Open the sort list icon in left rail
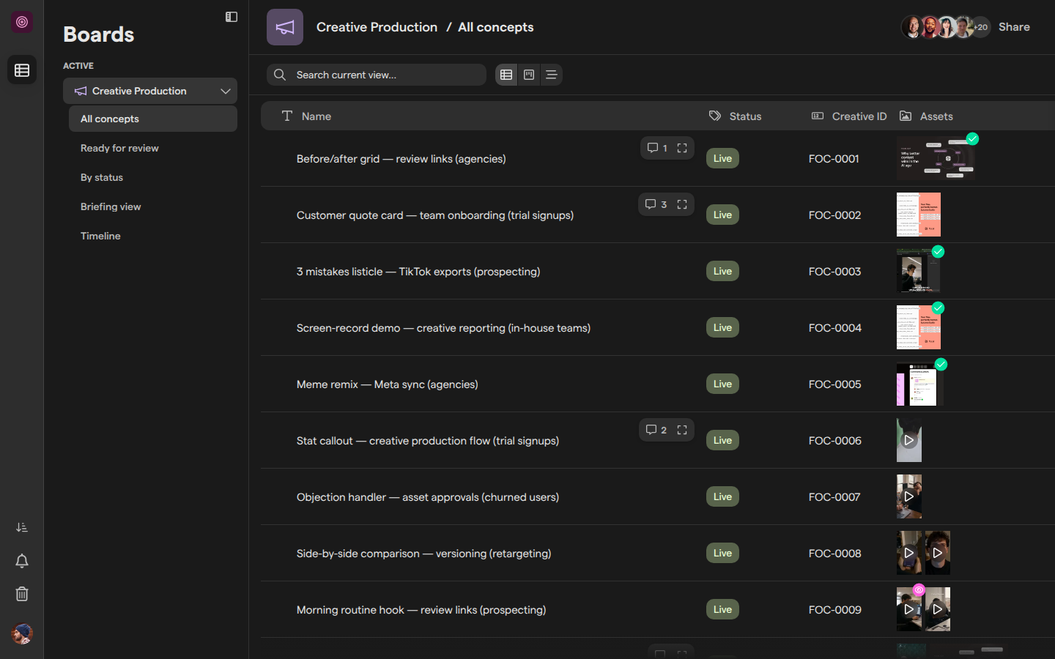 [x=22, y=527]
